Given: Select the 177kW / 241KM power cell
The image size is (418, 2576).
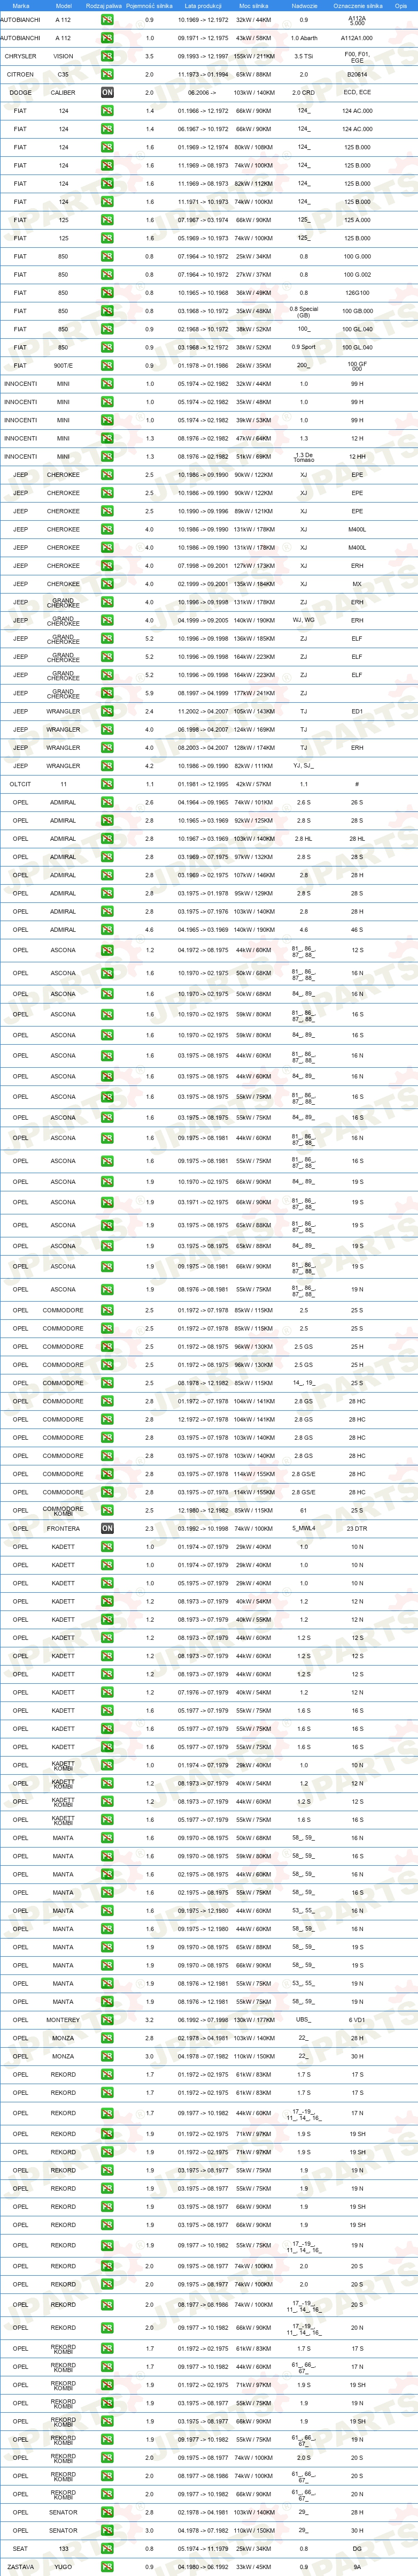Looking at the screenshot, I should [x=253, y=693].
